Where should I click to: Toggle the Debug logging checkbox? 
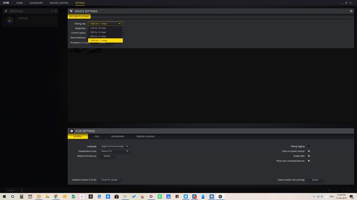[x=309, y=146]
